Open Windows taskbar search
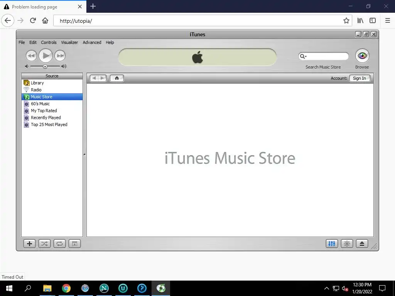Screen dimensions: 395x296 28,288
